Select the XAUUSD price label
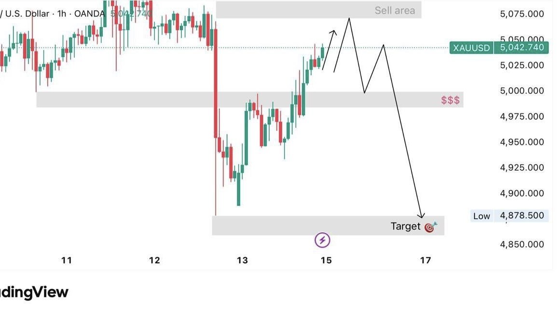560x314 pixels. (x=471, y=48)
